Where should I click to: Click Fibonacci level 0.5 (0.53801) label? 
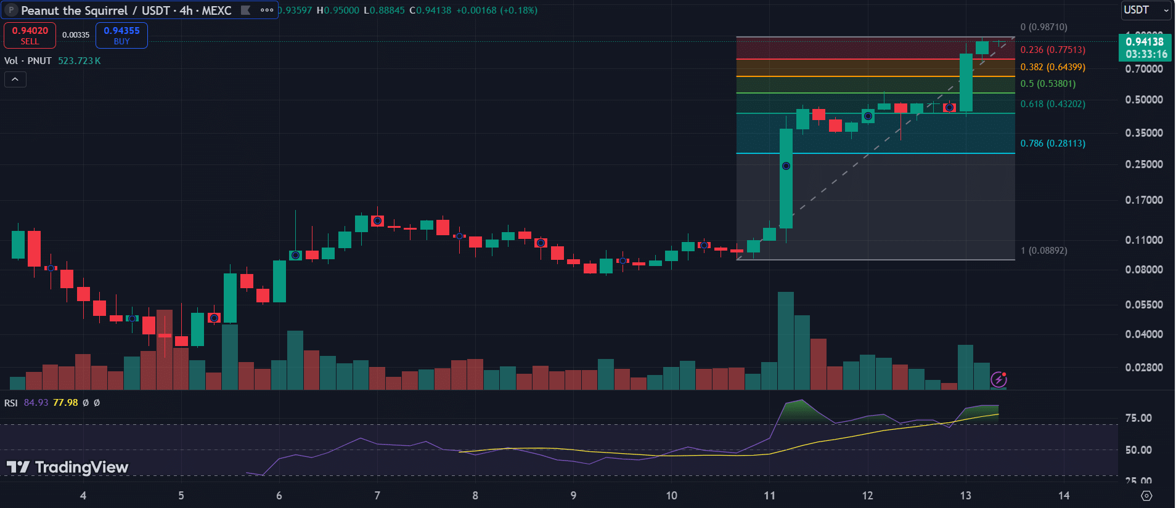(x=1048, y=84)
